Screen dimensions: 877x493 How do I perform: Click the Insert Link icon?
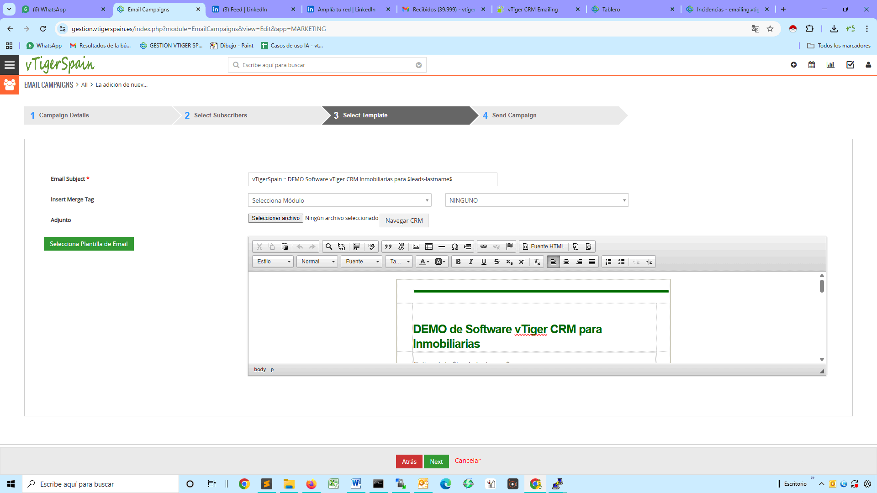484,246
